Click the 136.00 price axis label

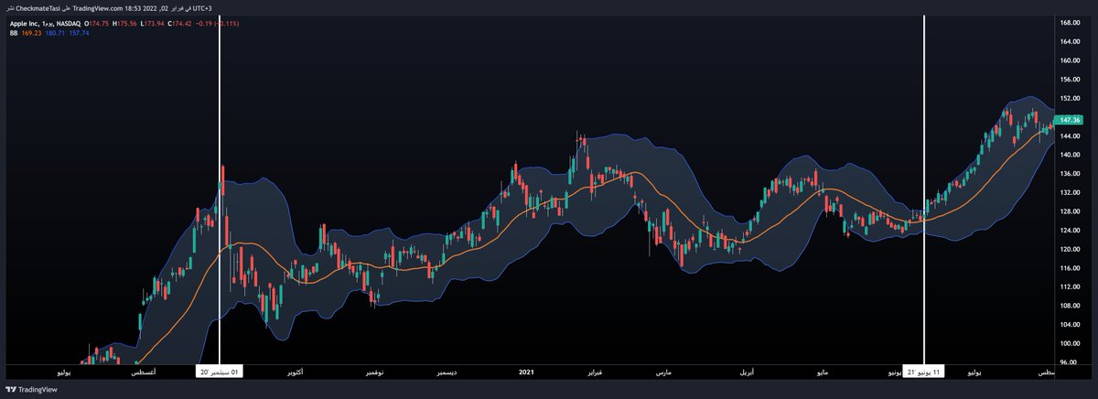coord(1071,174)
